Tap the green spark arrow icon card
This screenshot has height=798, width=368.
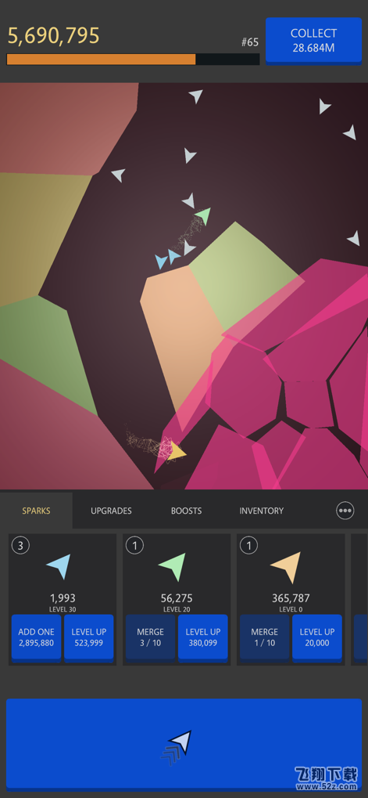[173, 566]
